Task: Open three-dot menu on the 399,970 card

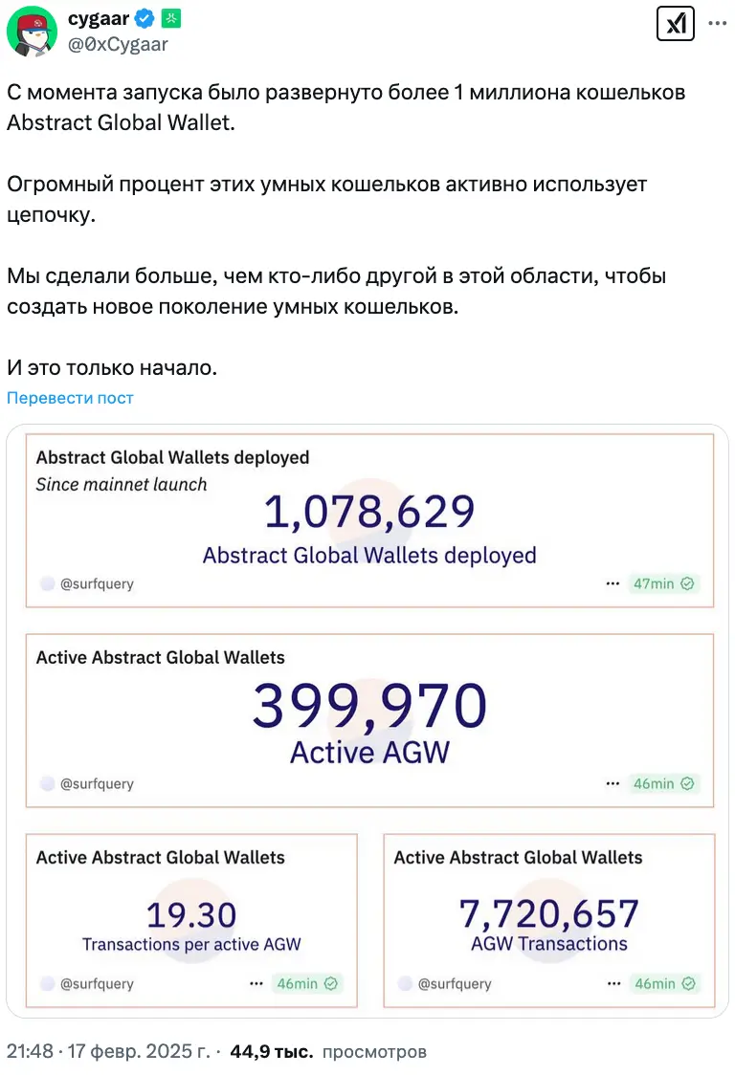Action: pos(613,783)
